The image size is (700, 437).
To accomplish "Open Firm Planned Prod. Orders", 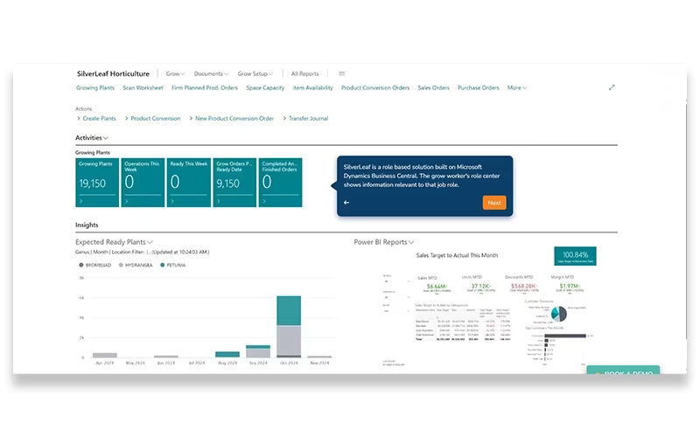I will 205,88.
